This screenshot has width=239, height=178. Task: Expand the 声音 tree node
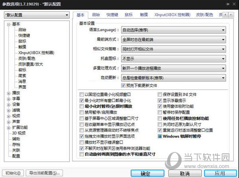click(x=8, y=122)
